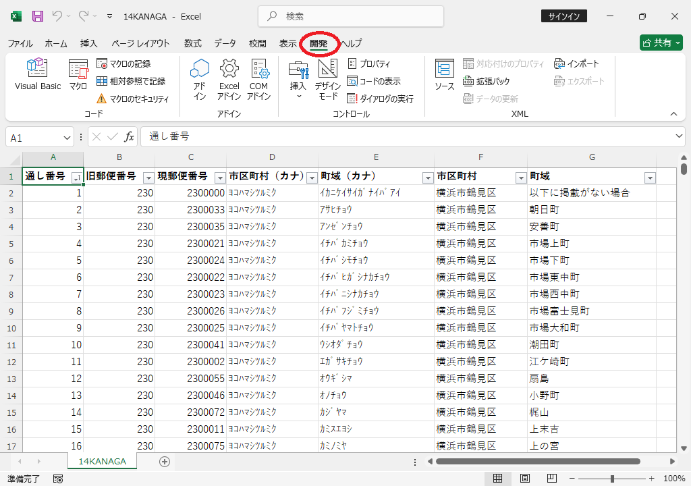The image size is (691, 486).
Task: Add a new sheet with plus button
Action: pos(165,461)
